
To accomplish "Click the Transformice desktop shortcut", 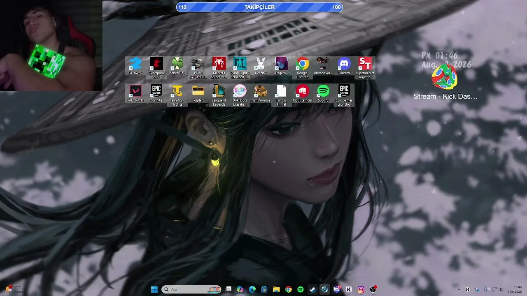I will pos(261,93).
